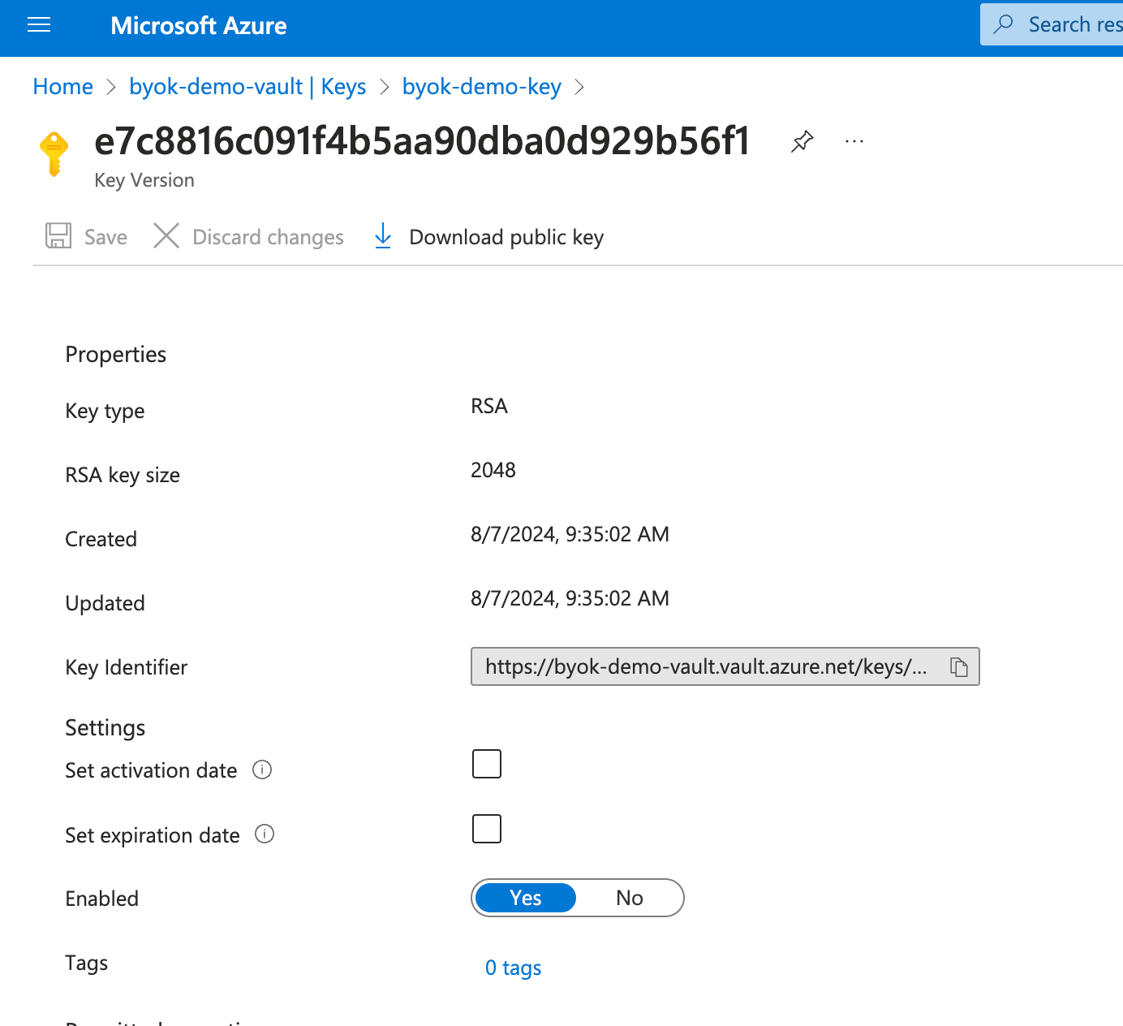Click the Properties section heading

point(115,354)
